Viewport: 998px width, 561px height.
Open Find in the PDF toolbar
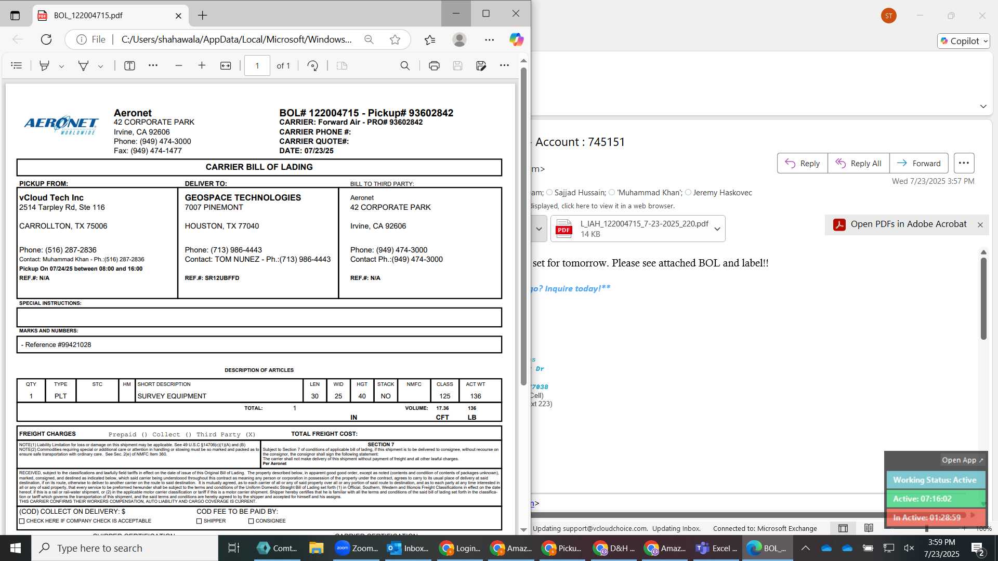(405, 65)
